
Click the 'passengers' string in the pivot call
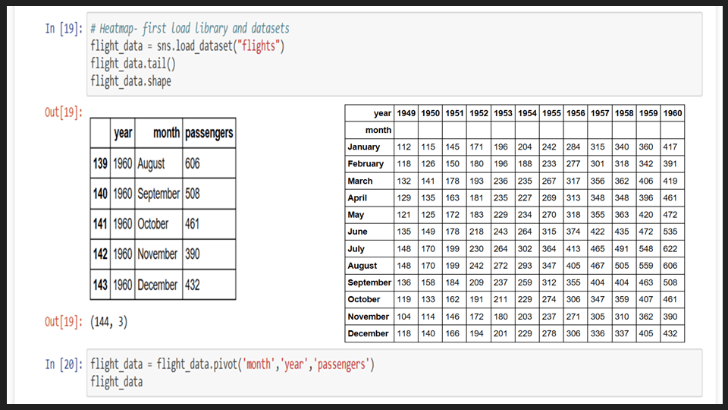[x=341, y=364]
